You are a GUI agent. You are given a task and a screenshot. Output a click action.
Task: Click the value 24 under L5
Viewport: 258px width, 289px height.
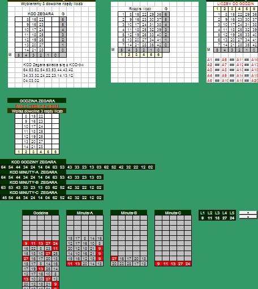pyautogui.click(x=232, y=218)
